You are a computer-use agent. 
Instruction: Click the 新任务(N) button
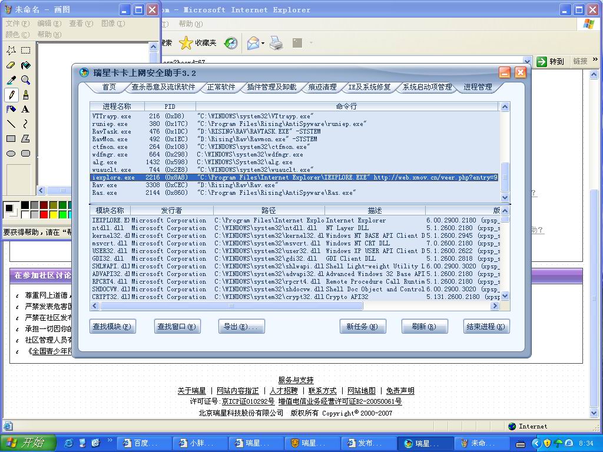coord(363,327)
